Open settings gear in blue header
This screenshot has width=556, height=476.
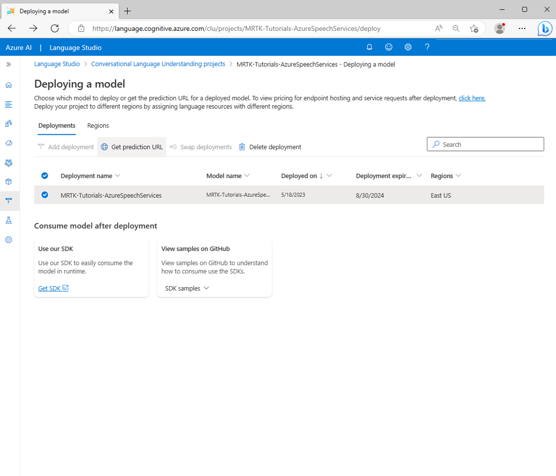tap(408, 47)
